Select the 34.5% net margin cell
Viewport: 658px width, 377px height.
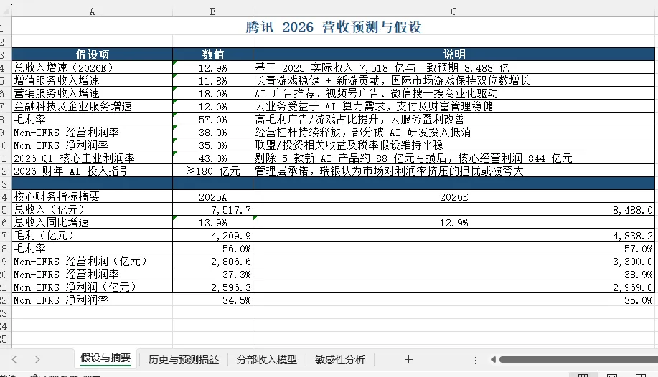click(213, 300)
